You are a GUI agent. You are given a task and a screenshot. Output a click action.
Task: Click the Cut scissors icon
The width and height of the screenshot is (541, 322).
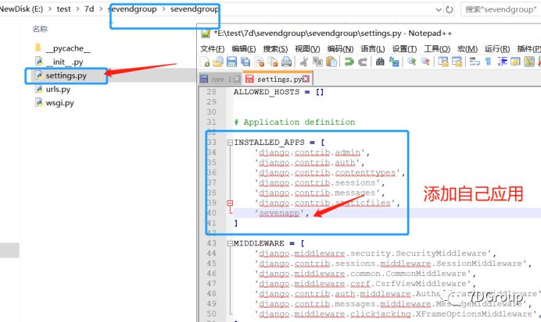[304, 62]
